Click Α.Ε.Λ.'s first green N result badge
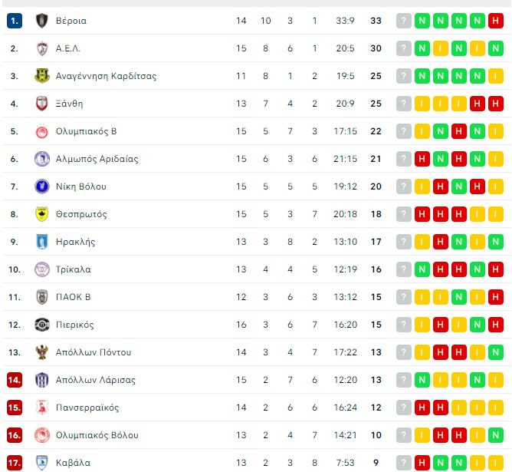The width and height of the screenshot is (512, 472). tap(422, 48)
